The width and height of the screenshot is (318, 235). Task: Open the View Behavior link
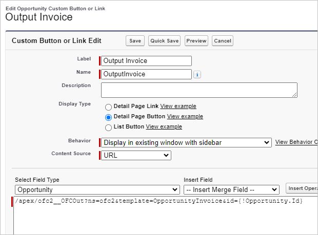tap(296, 142)
